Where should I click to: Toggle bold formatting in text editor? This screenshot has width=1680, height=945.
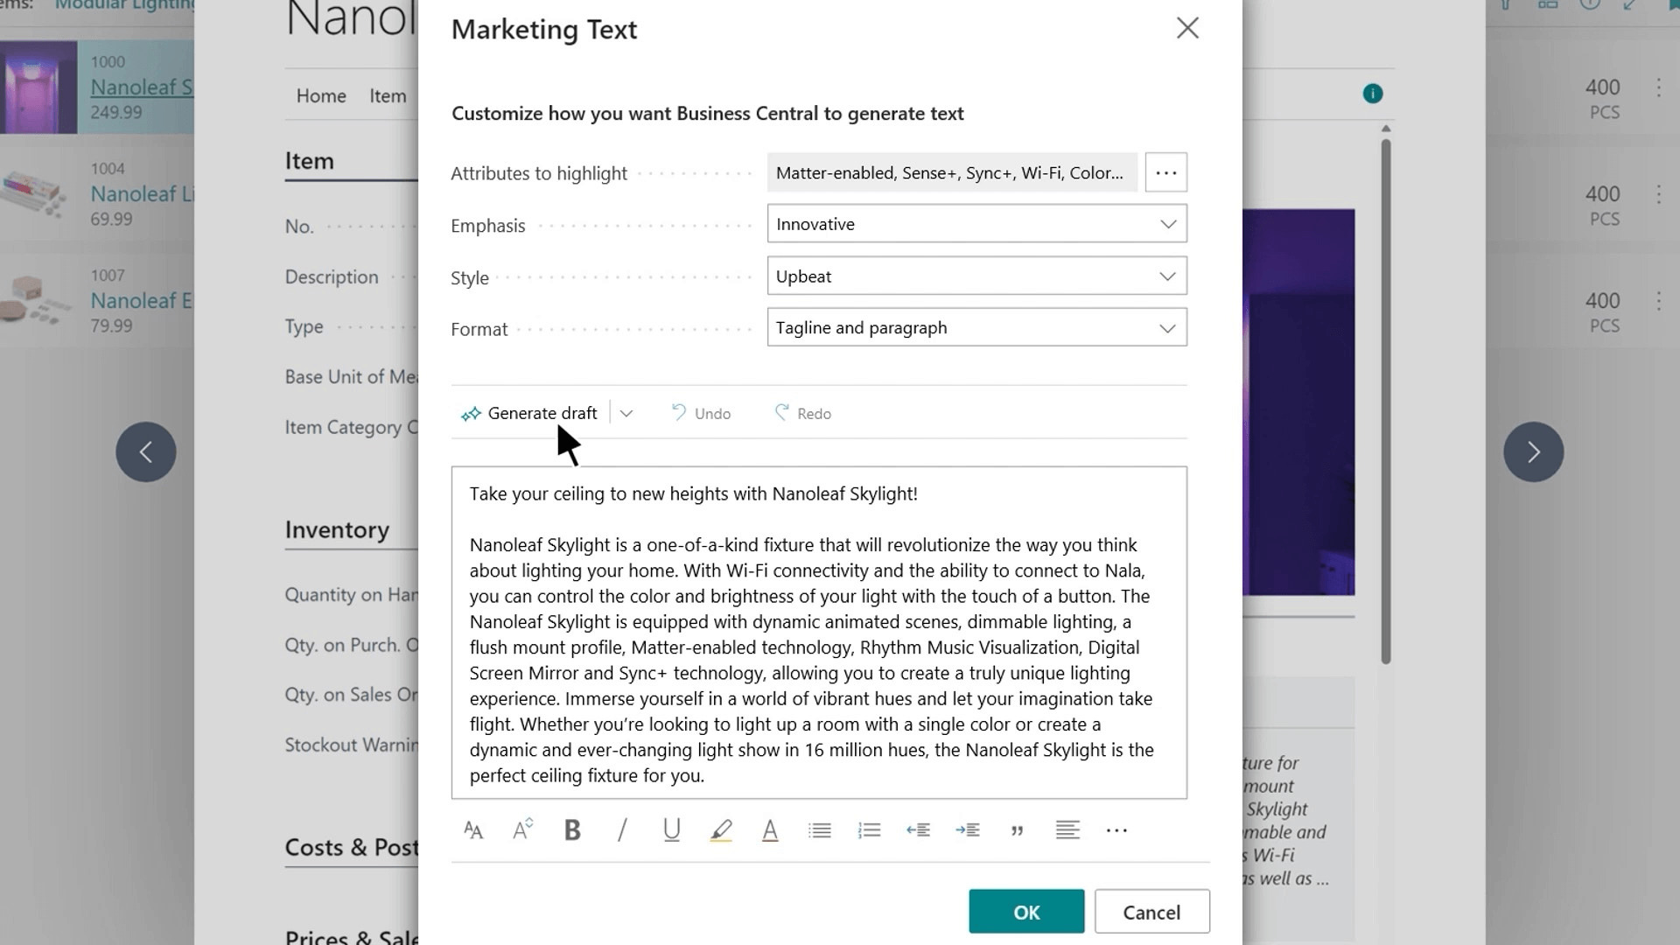tap(572, 829)
